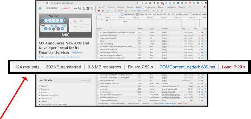Clear the network log icon
Viewport: 251px width, 119px height.
[103, 11]
